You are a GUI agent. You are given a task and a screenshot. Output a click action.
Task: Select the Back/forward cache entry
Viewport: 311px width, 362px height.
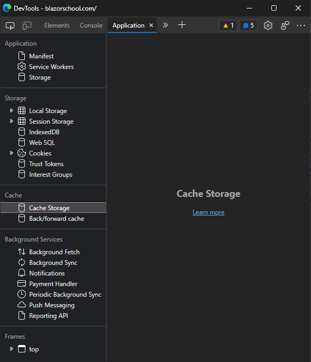coord(57,219)
